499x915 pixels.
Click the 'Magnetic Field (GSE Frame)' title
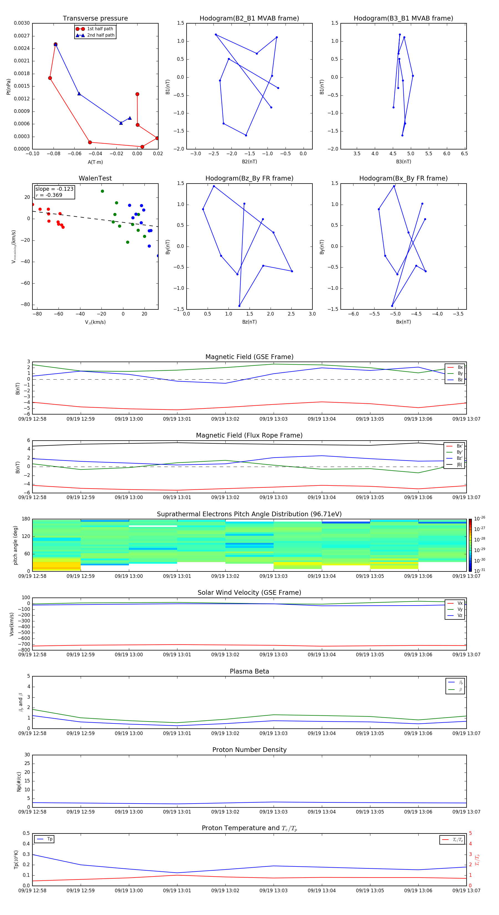point(249,357)
